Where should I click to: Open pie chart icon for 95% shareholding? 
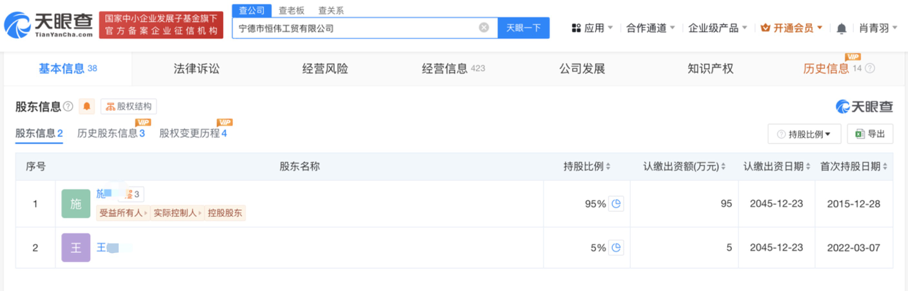616,203
